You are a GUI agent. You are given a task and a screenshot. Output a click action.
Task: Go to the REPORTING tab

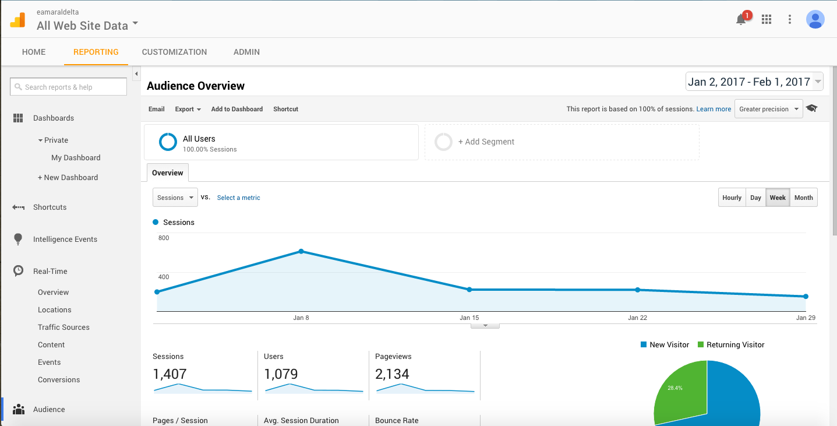point(96,52)
